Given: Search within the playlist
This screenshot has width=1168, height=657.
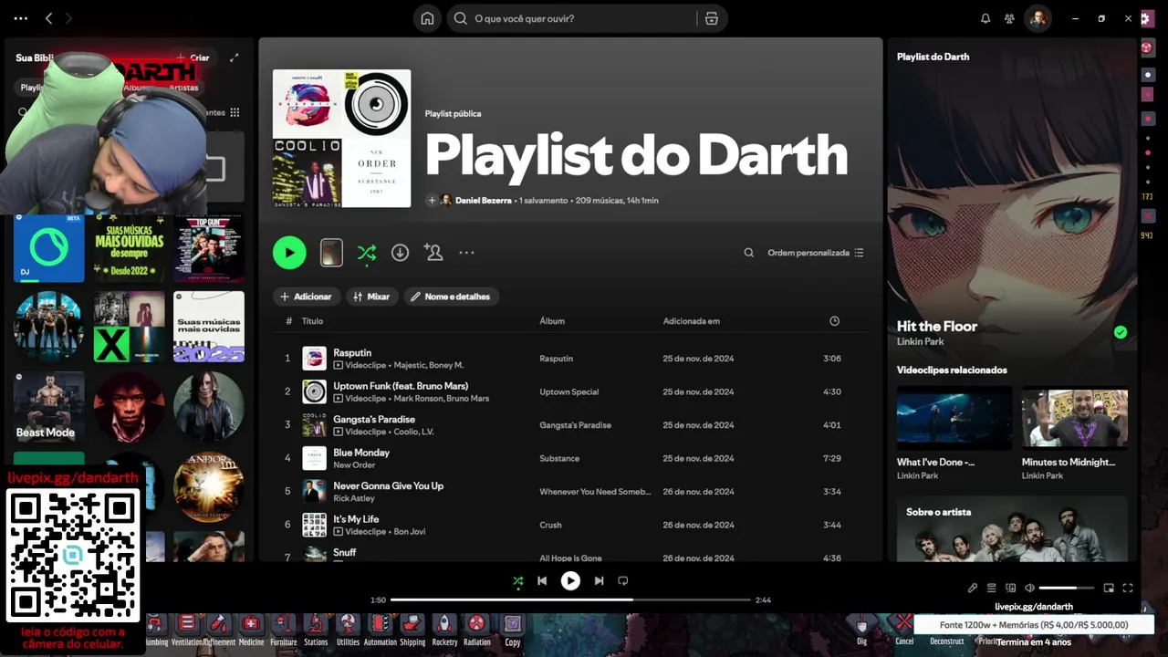Looking at the screenshot, I should (x=749, y=253).
